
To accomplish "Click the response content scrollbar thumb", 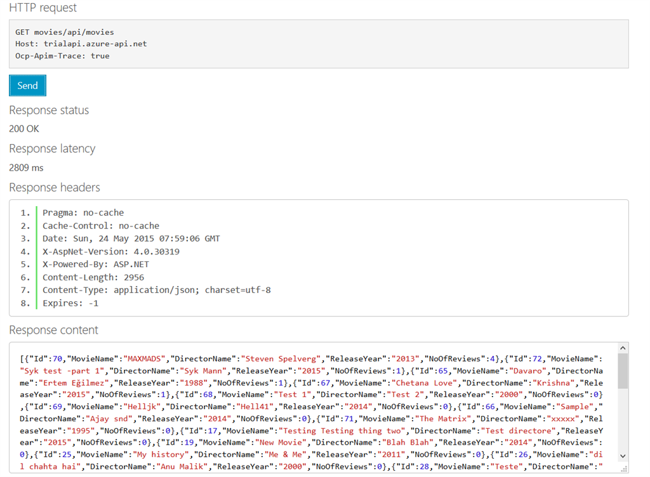I will [623, 370].
